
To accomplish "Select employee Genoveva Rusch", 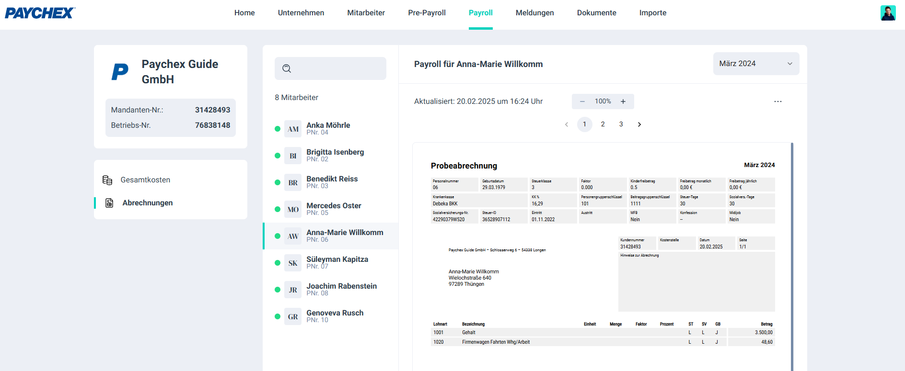I will point(331,316).
